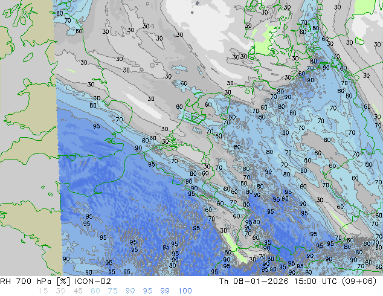This screenshot has height=296, width=383.
Task: Click the "RH 700 hPa [%]" title text
Action: 36,282
